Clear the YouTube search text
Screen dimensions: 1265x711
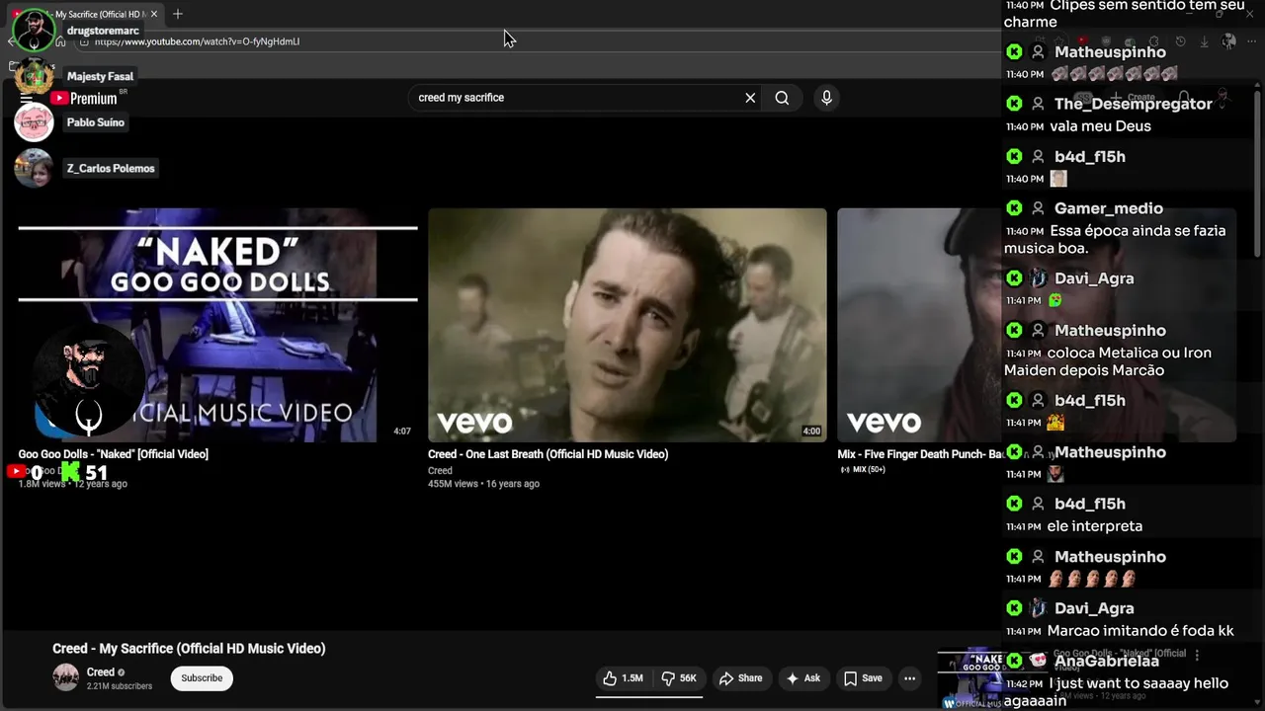click(750, 98)
